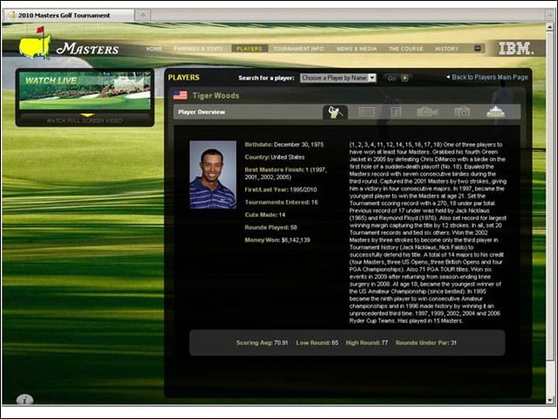This screenshot has height=419, width=558.
Task: Select the player stats sheet icon
Action: 396,113
